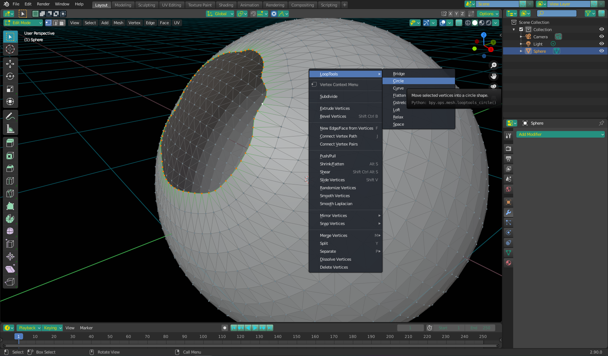608x356 pixels.
Task: Jump to timeline end button
Action: 270,328
